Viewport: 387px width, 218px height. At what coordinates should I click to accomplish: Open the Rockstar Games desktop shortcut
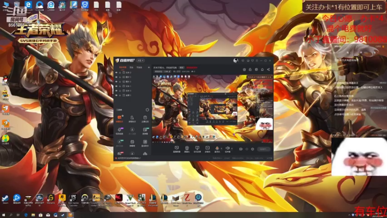point(62,200)
